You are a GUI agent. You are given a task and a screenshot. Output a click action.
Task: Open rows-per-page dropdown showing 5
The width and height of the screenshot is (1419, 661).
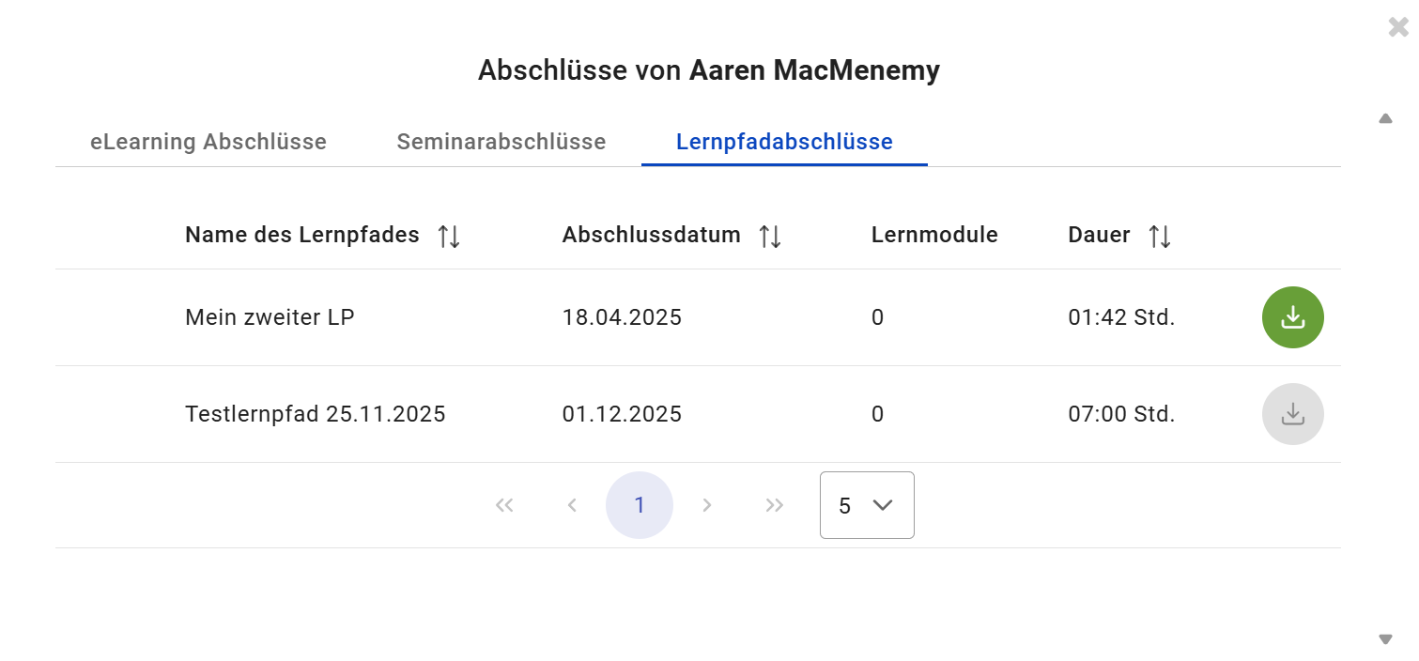[x=866, y=505]
